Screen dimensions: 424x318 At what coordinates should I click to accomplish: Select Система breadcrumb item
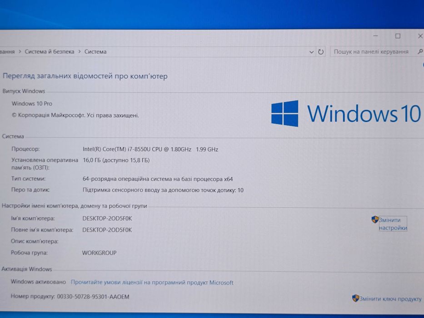[95, 52]
